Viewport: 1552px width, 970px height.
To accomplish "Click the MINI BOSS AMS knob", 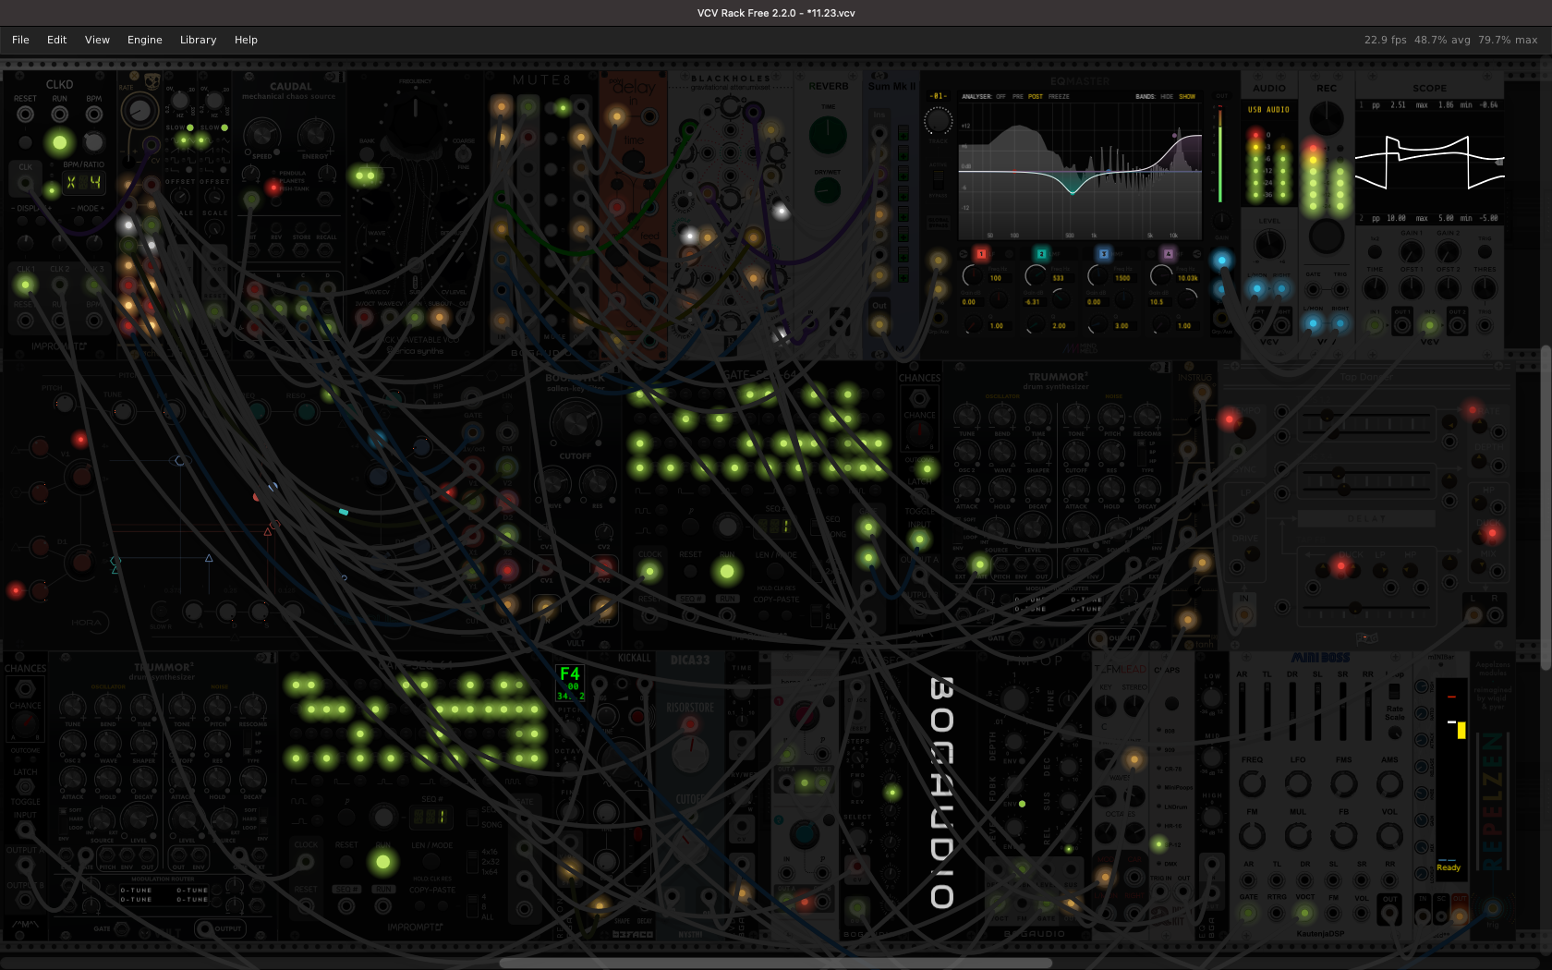I will pos(1389,784).
